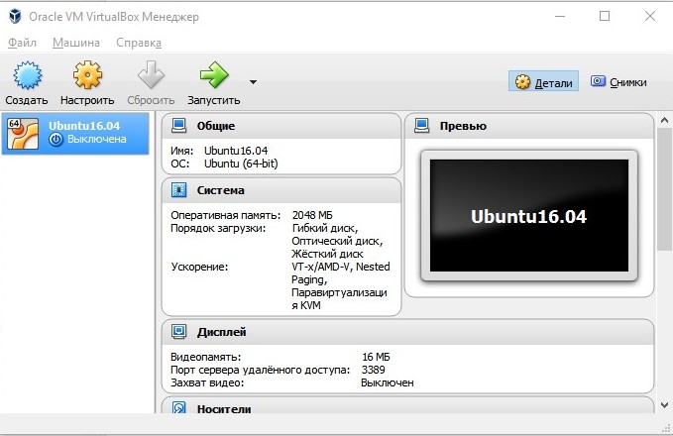Click the Жёсткий диск boot order entry

[327, 254]
